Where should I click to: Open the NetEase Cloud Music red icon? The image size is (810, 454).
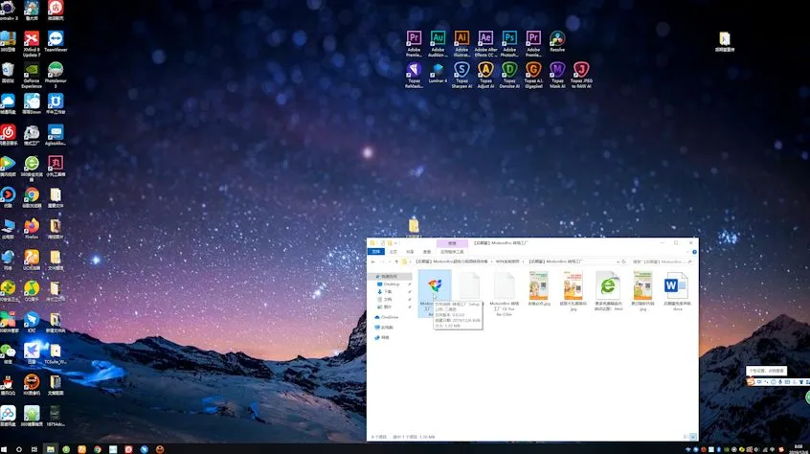(8, 135)
